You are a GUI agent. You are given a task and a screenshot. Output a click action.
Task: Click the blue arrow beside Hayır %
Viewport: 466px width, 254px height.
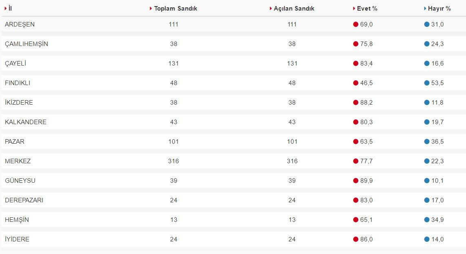(425, 9)
